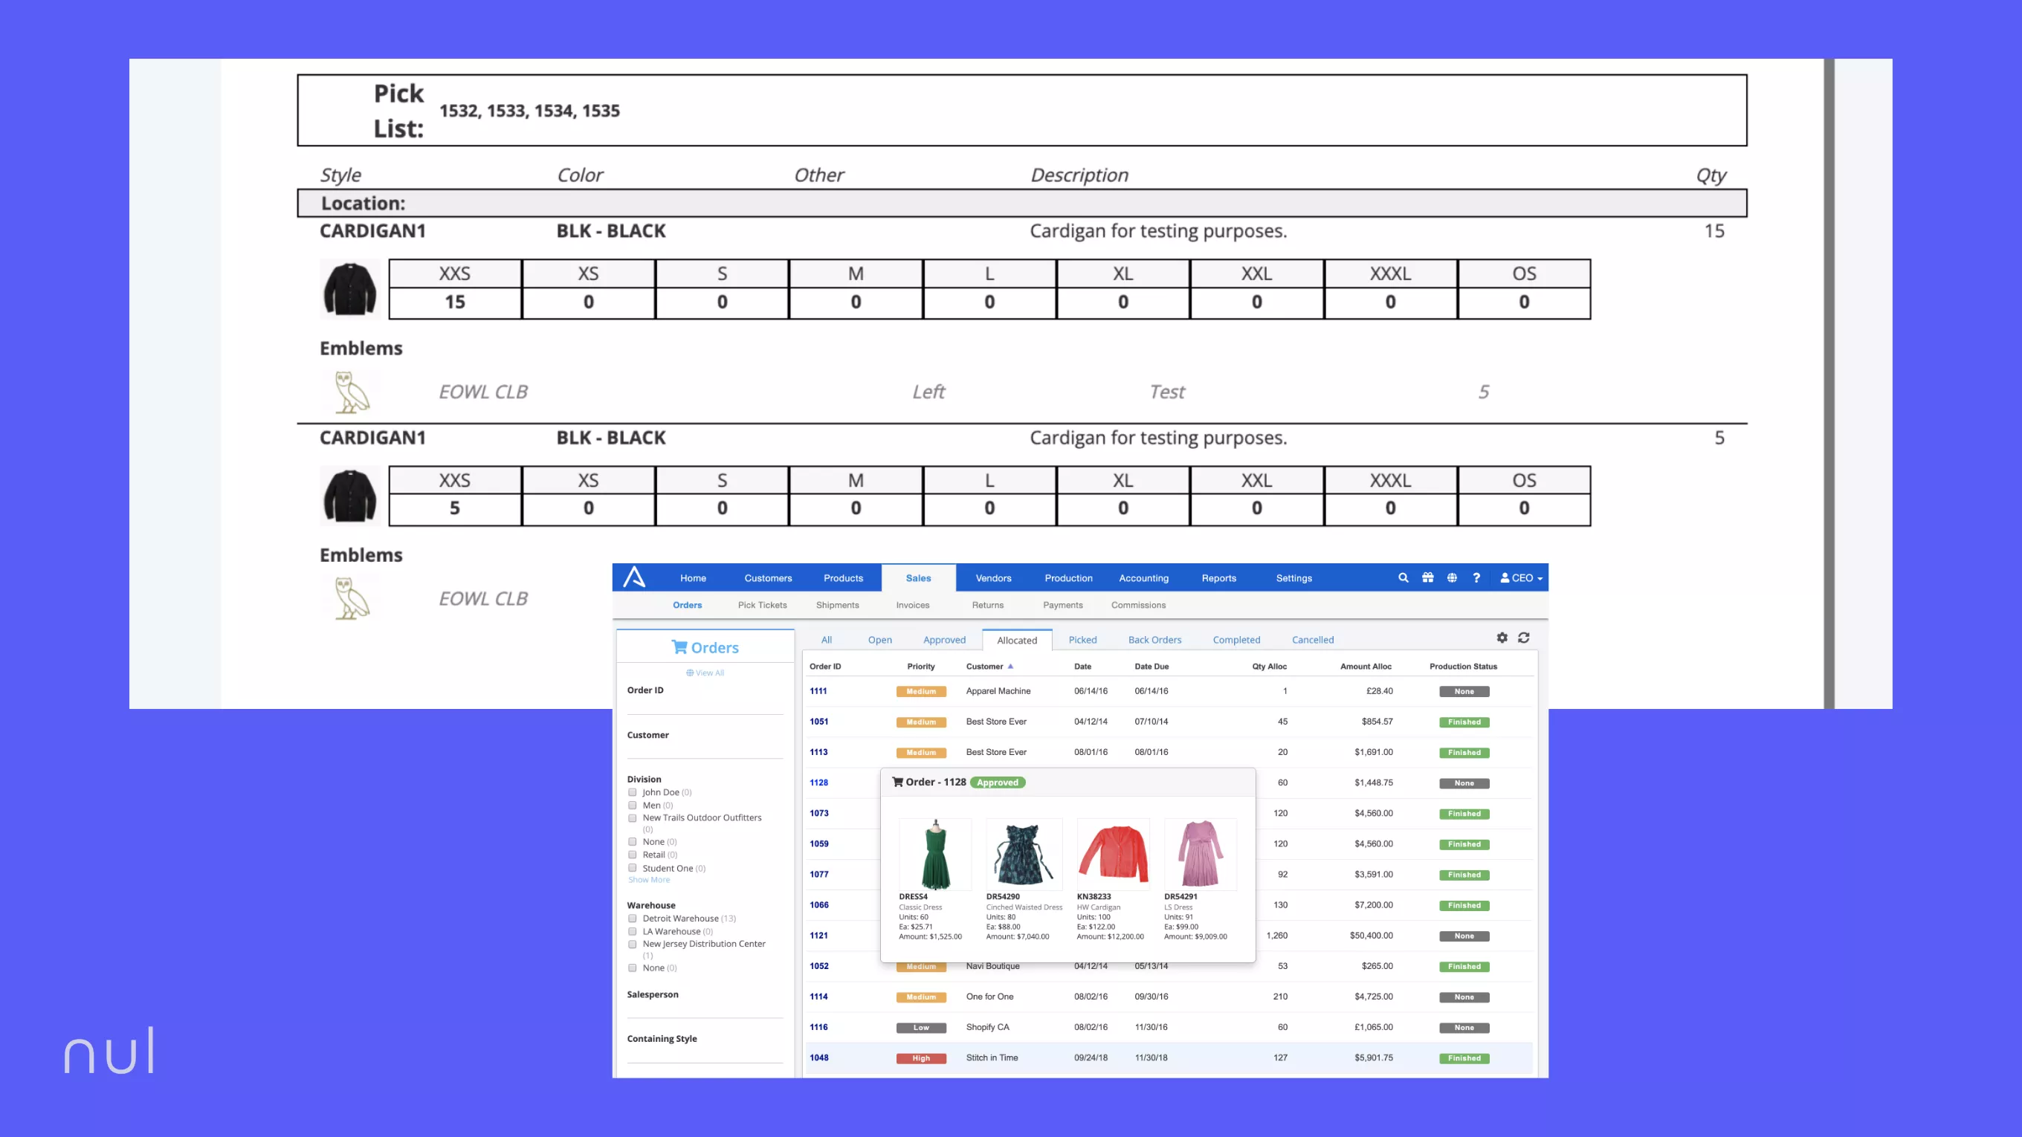Click the View All link
This screenshot has width=2022, height=1137.
click(x=705, y=673)
